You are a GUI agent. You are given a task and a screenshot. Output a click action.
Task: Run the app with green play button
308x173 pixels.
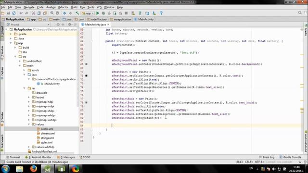click(98, 13)
